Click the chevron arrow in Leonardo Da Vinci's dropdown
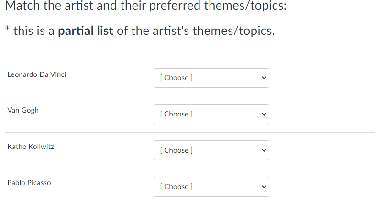This screenshot has height=201, width=376. (262, 78)
